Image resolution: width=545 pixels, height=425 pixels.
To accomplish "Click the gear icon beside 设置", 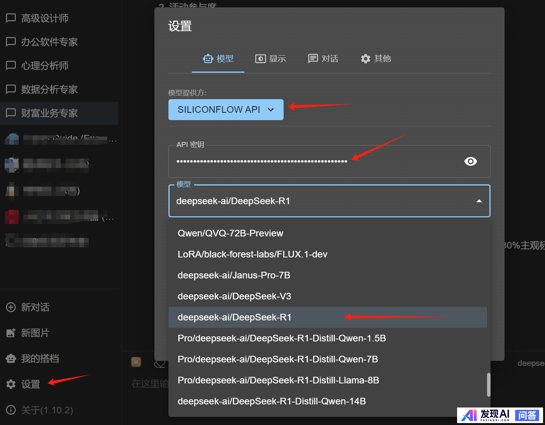I will coord(11,384).
